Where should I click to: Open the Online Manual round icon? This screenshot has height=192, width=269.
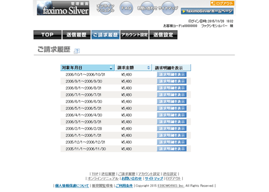click(x=106, y=8)
